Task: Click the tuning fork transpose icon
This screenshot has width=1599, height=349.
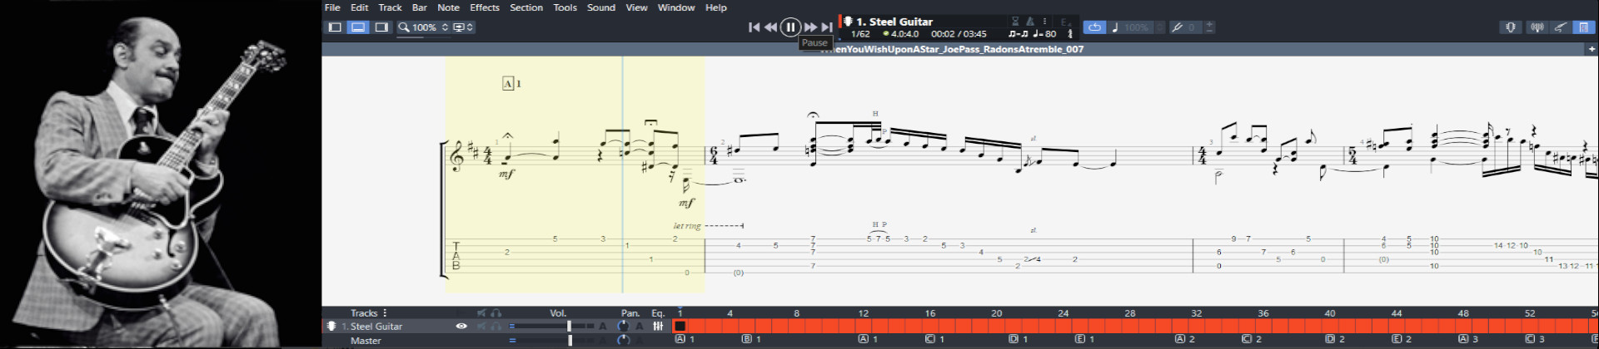Action: coord(1177,27)
